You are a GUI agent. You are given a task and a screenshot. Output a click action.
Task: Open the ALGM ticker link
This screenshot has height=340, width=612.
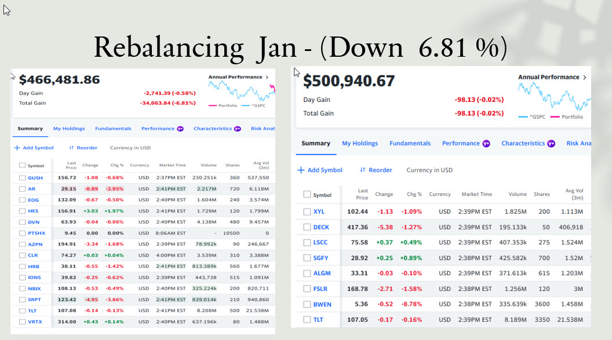(x=322, y=273)
